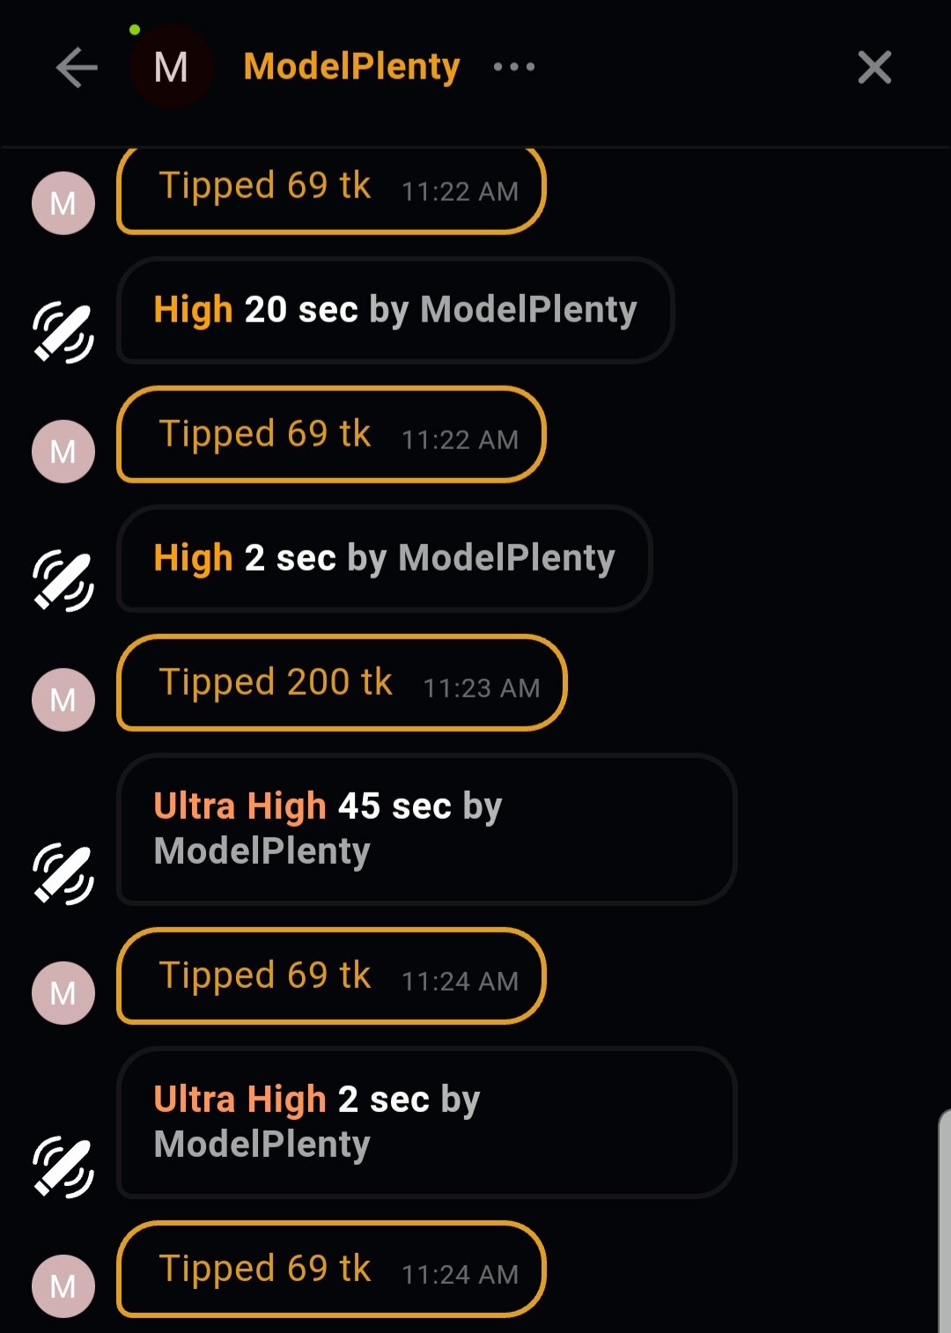Click the topmost Tipped 69 tk message
Viewport: 951px width, 1333px height.
pyautogui.click(x=331, y=188)
